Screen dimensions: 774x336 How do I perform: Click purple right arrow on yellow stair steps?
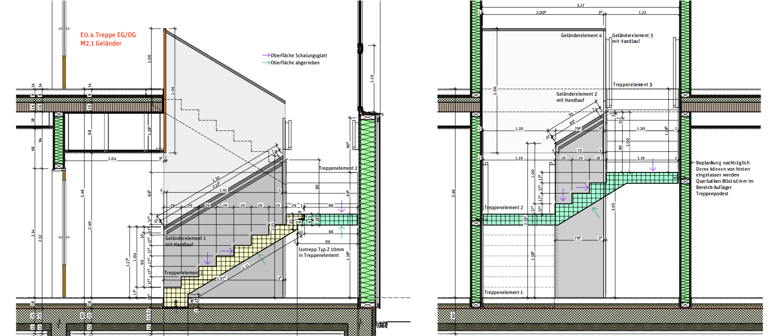click(x=226, y=251)
